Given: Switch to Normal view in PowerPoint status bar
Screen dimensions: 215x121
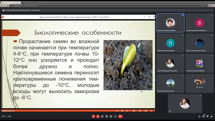Looking at the screenshot, I should click(x=134, y=111).
